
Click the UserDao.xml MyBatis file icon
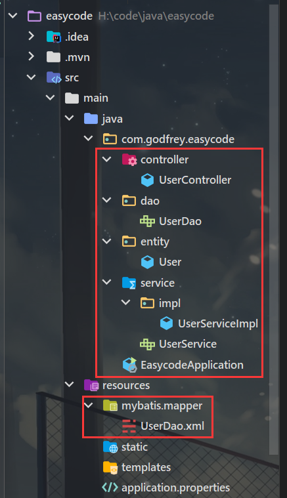(129, 426)
